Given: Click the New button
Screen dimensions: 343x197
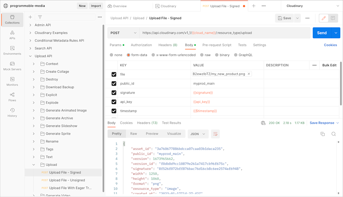Looking at the screenshot, I should coord(82,6).
